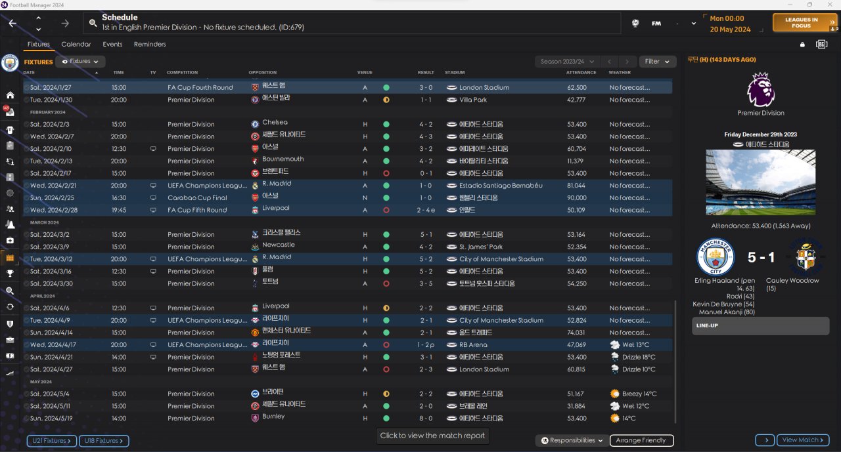The height and width of the screenshot is (452, 841).
Task: Open Club Info shield icon in the sidebar
Action: click(x=10, y=323)
